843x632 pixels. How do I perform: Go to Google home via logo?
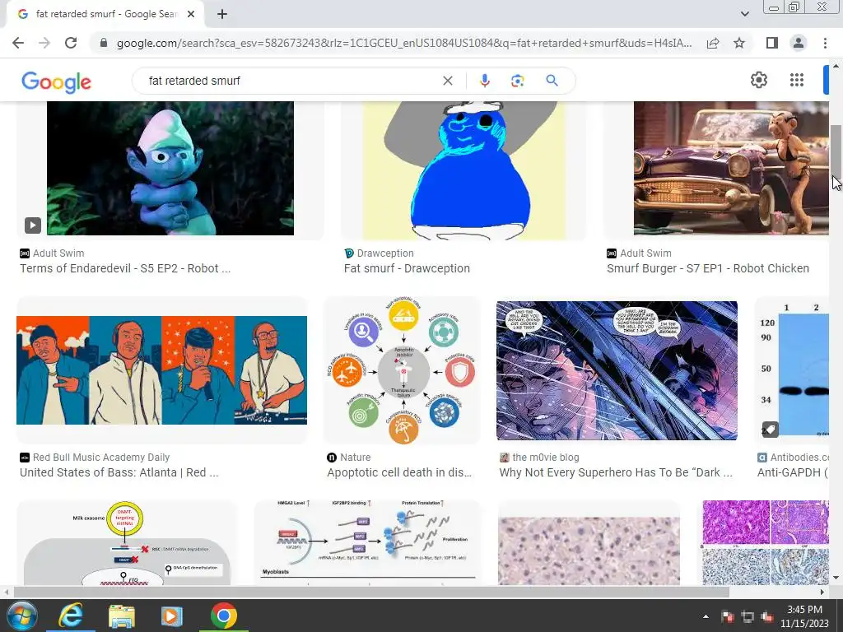pyautogui.click(x=57, y=81)
